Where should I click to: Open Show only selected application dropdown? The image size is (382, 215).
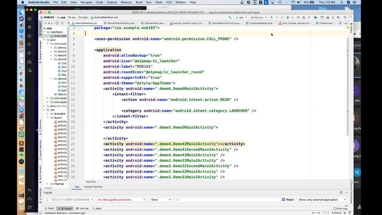click(322, 199)
